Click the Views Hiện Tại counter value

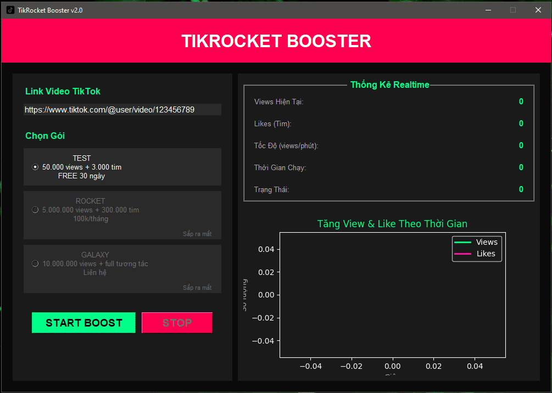click(521, 102)
